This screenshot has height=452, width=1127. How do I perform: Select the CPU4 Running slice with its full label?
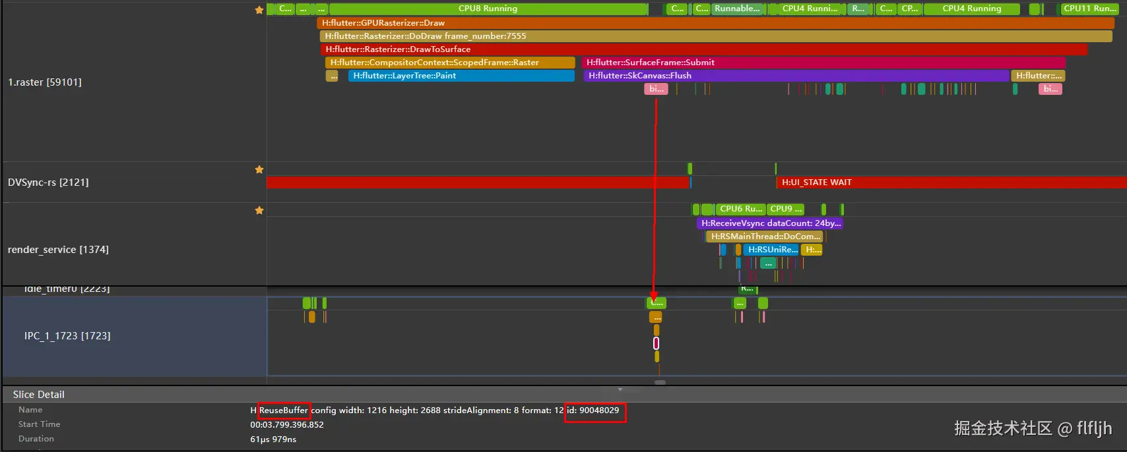coord(971,9)
